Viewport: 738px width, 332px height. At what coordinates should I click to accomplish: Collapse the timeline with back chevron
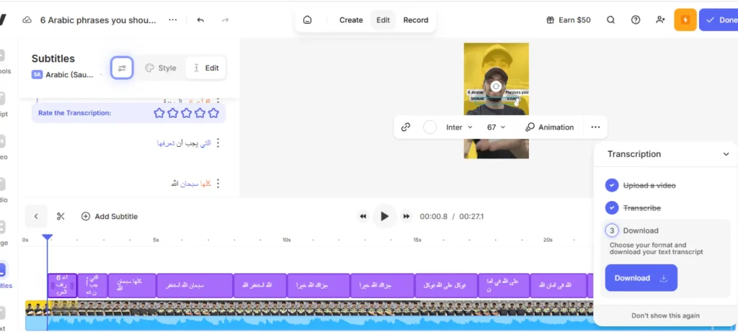pos(36,216)
